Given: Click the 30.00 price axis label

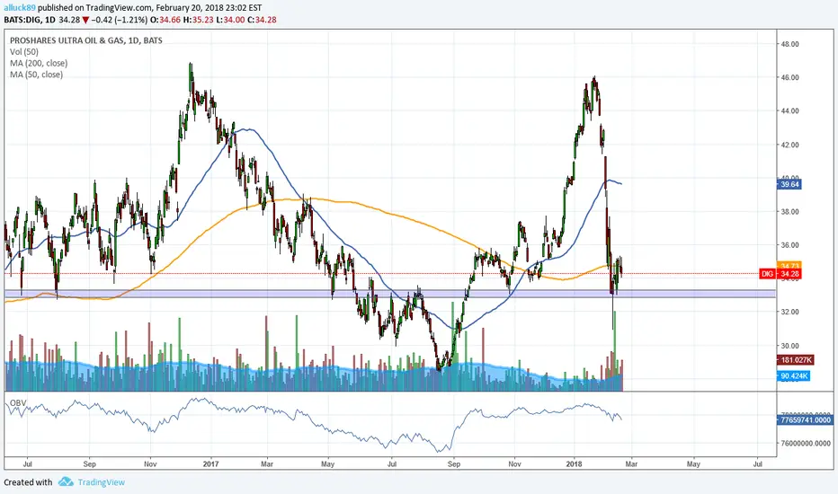Looking at the screenshot, I should pos(790,346).
